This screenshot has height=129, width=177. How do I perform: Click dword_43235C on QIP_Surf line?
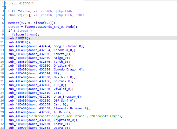click(39, 101)
